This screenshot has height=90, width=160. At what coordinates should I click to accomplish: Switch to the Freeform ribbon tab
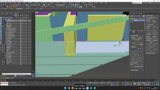click(x=12, y=9)
